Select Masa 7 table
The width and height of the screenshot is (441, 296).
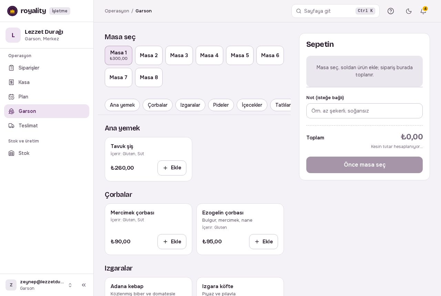tap(119, 77)
